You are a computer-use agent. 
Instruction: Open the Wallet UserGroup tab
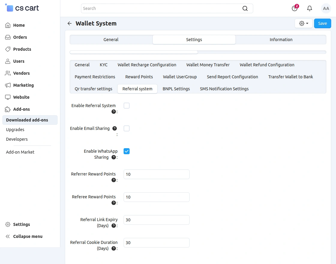pyautogui.click(x=180, y=77)
